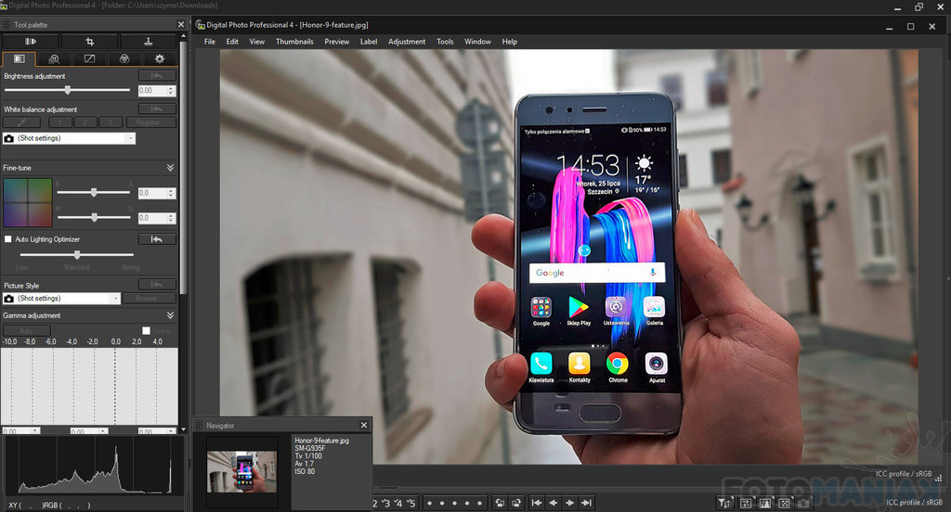This screenshot has height=512, width=951.
Task: Apply check mark 4 in bottom toolbar
Action: click(x=398, y=503)
